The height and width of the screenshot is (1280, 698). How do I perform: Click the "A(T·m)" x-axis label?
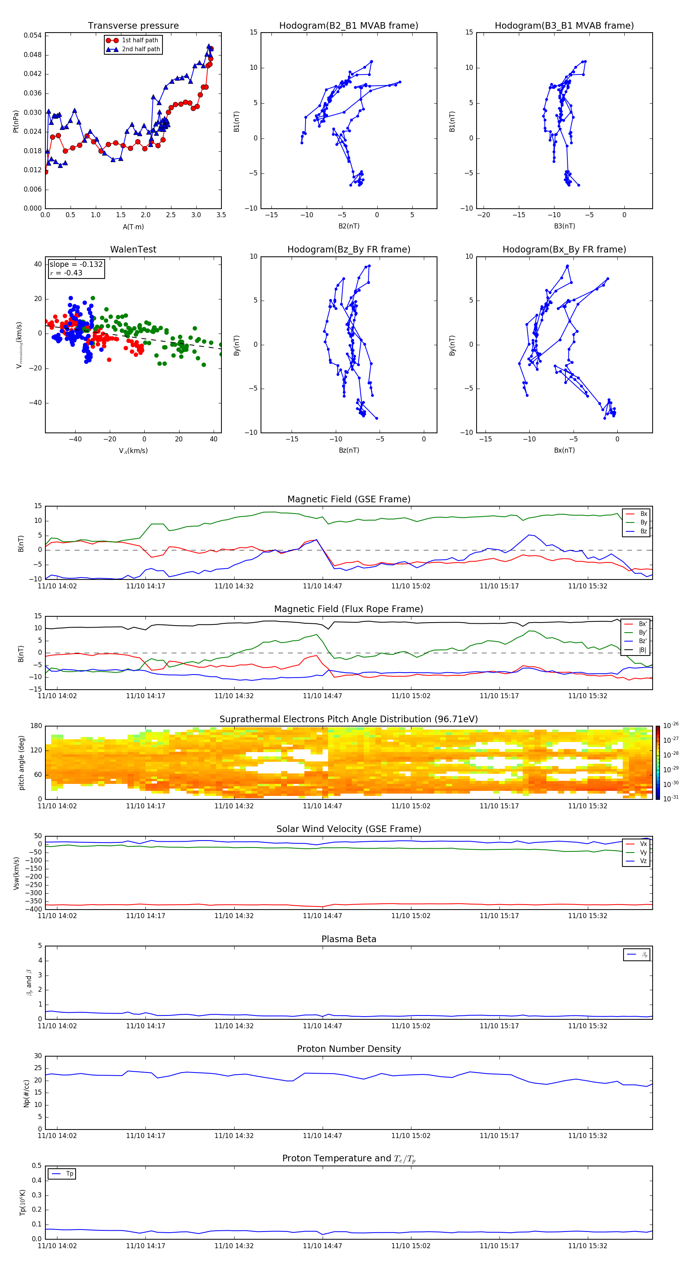[x=133, y=227]
